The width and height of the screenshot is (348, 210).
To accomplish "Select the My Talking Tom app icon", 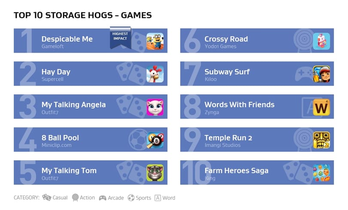I will point(155,173).
